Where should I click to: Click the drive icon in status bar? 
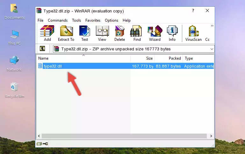pyautogui.click(x=39, y=144)
